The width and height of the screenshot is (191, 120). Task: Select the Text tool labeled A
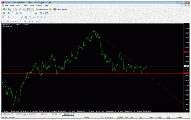click(34, 17)
